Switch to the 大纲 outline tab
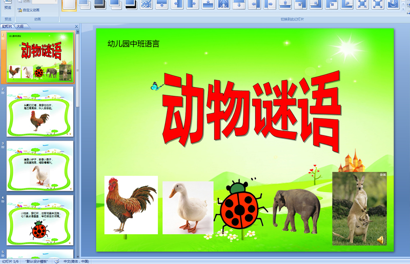Viewport: 410px width, 264px height. coord(20,26)
